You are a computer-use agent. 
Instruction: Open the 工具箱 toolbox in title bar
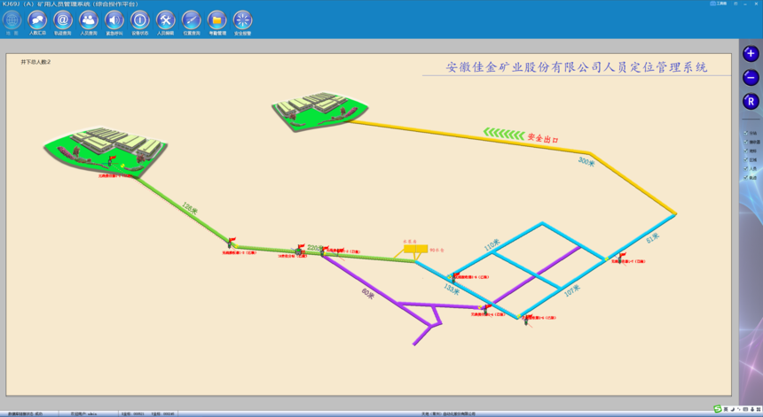(719, 4)
